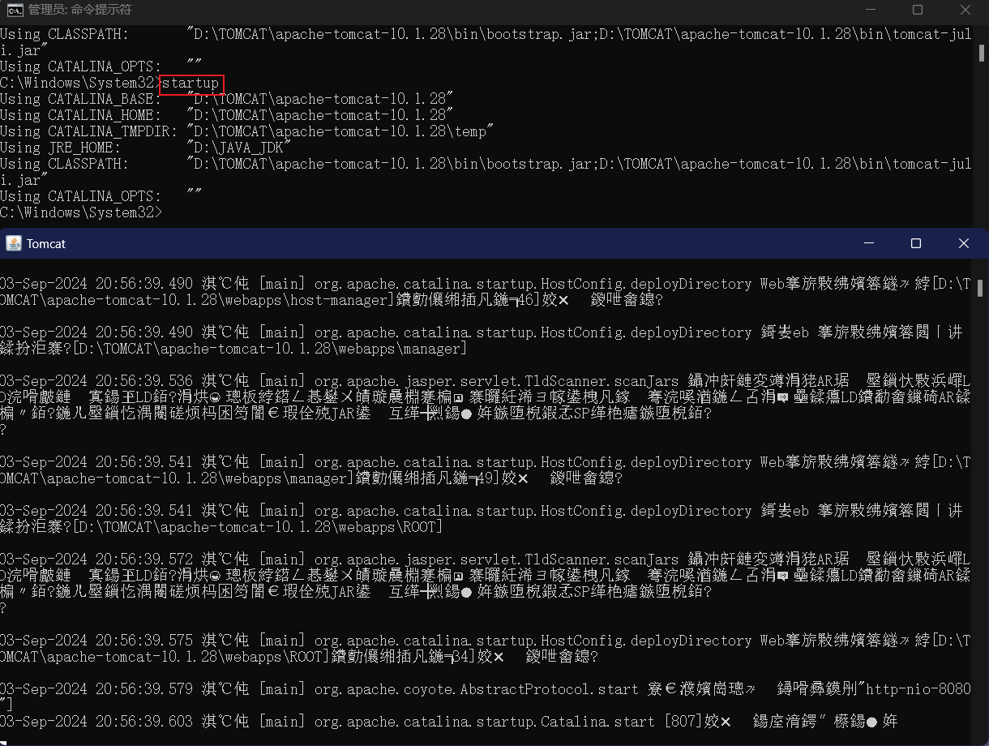
Task: Click the Command Prompt icon in title bar
Action: pyautogui.click(x=14, y=10)
